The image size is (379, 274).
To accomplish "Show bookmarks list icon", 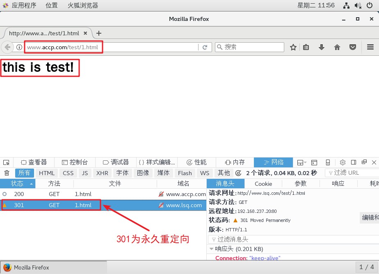I will (306, 47).
